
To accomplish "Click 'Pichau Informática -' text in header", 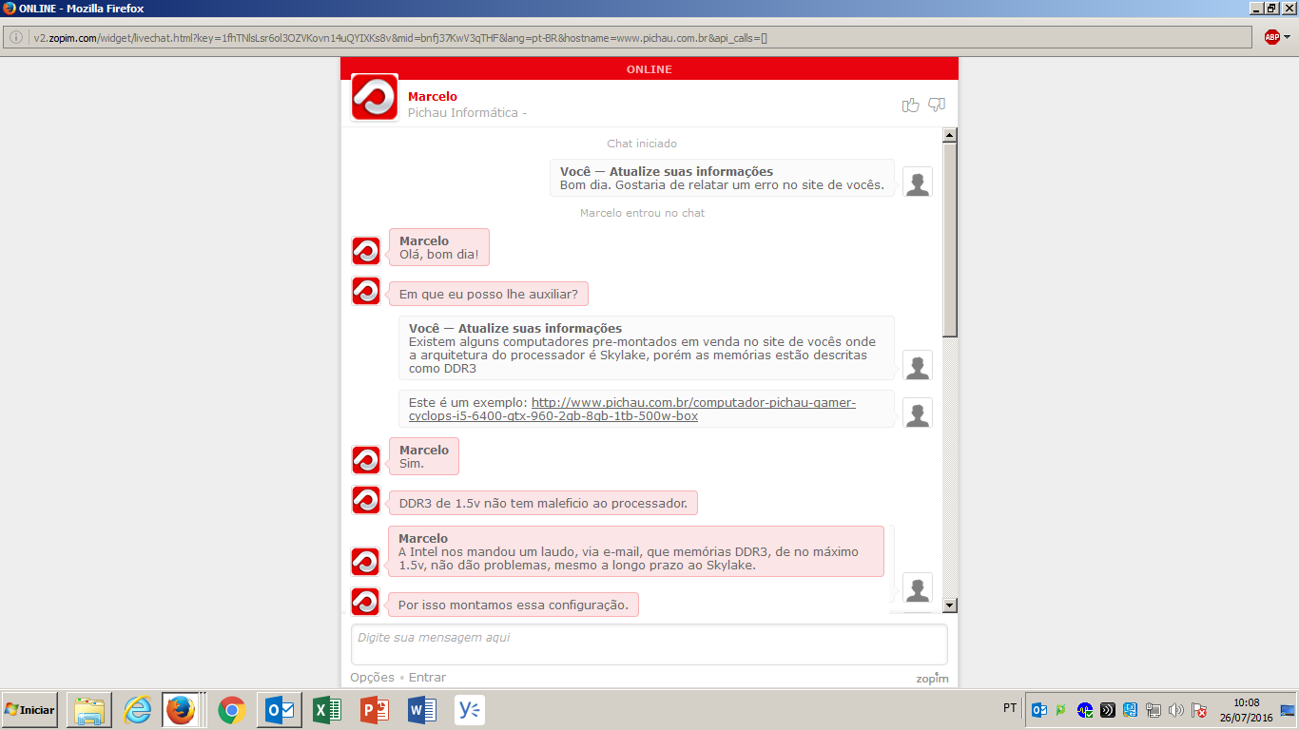I will click(x=467, y=112).
